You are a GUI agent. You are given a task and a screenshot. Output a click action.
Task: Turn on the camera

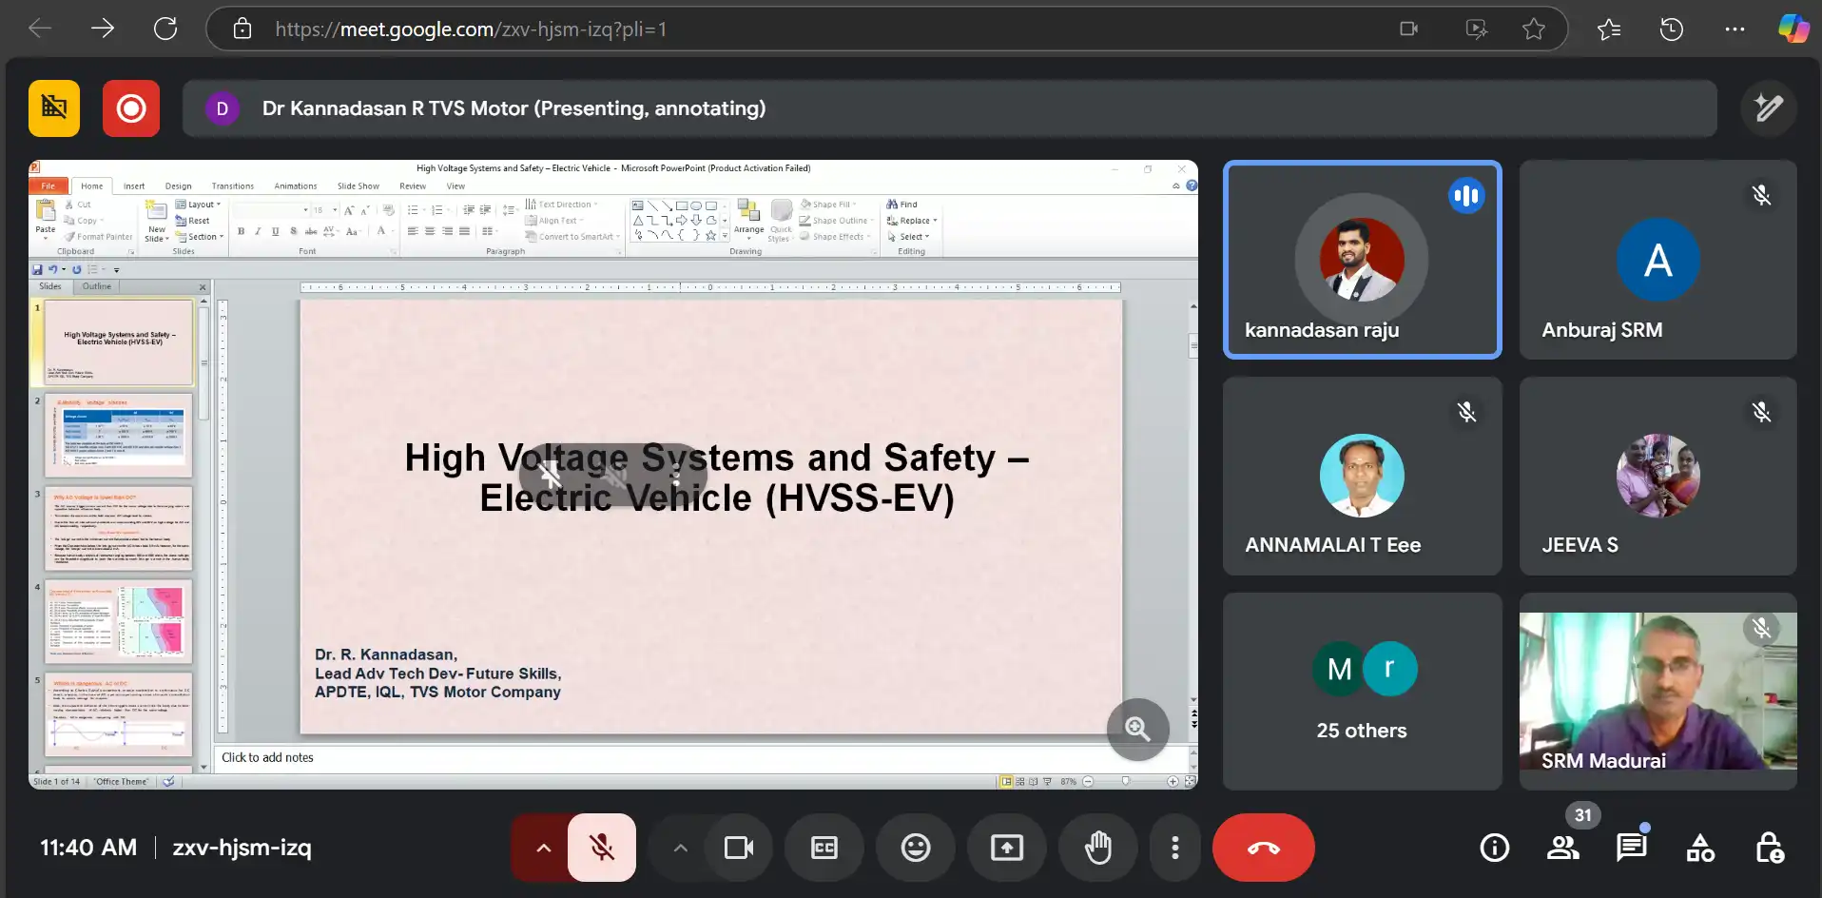[738, 848]
